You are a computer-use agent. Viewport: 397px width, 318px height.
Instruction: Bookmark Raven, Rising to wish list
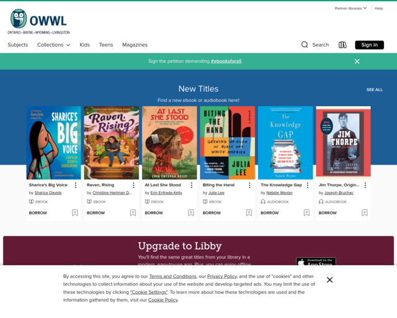[133, 212]
